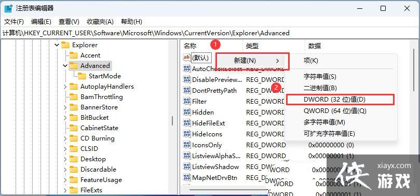
Task: Click the Explorer folder icon in tree
Action: (65, 45)
